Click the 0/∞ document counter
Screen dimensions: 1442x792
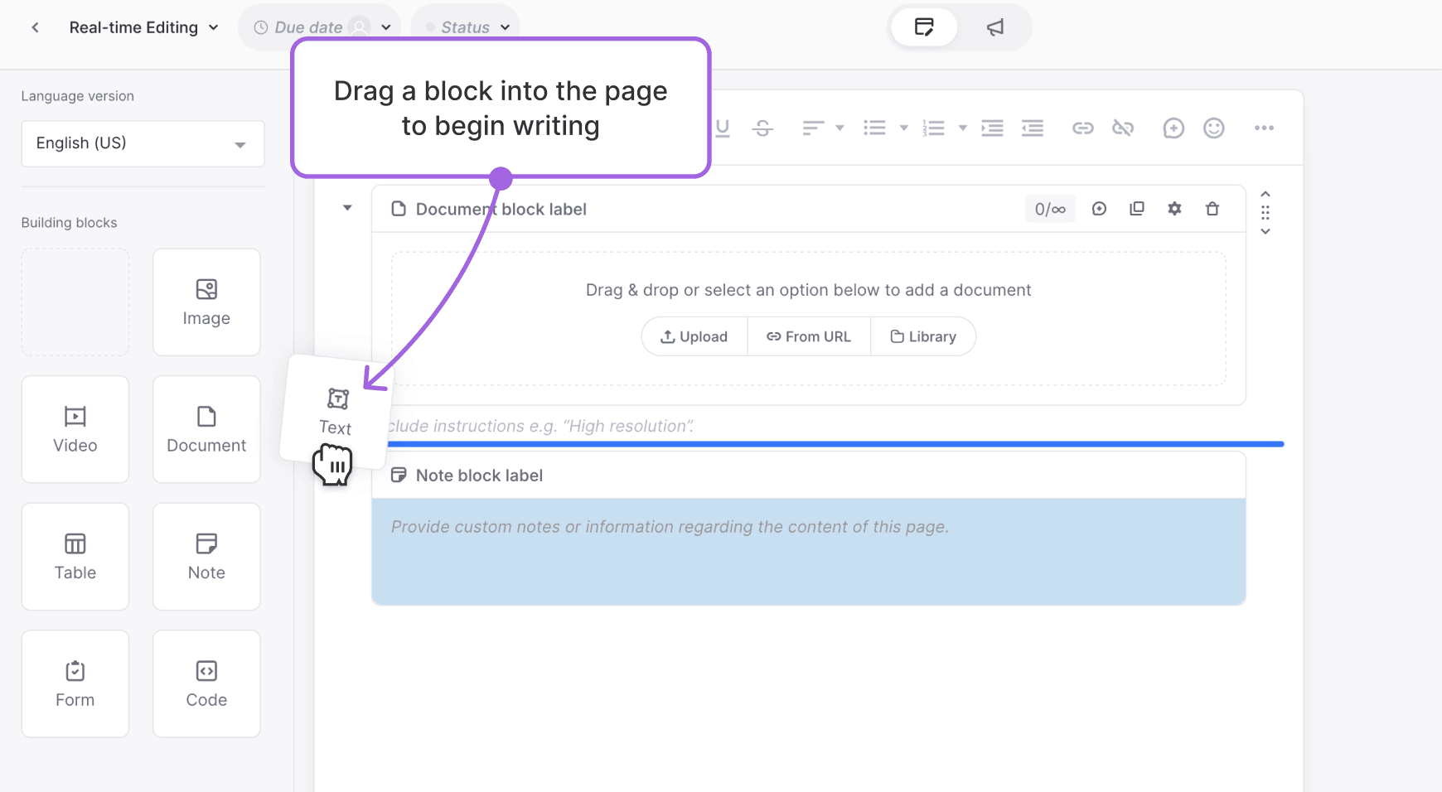point(1050,209)
